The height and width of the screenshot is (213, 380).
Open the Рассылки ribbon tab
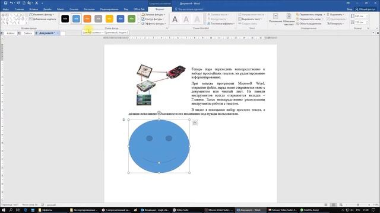click(89, 9)
